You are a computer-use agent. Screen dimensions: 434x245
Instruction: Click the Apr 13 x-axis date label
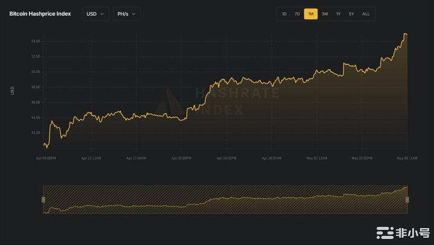91,158
